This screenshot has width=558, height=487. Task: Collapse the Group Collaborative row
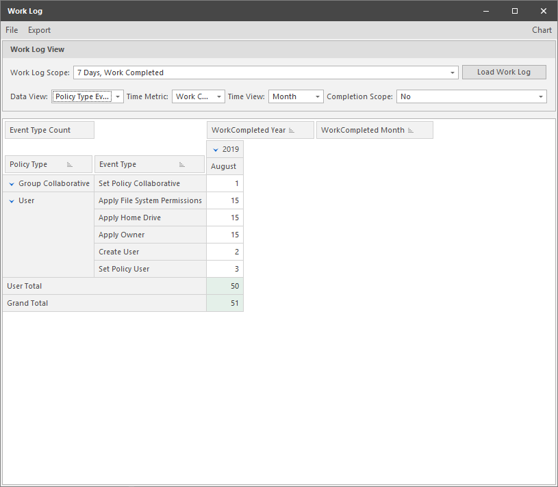pos(11,183)
